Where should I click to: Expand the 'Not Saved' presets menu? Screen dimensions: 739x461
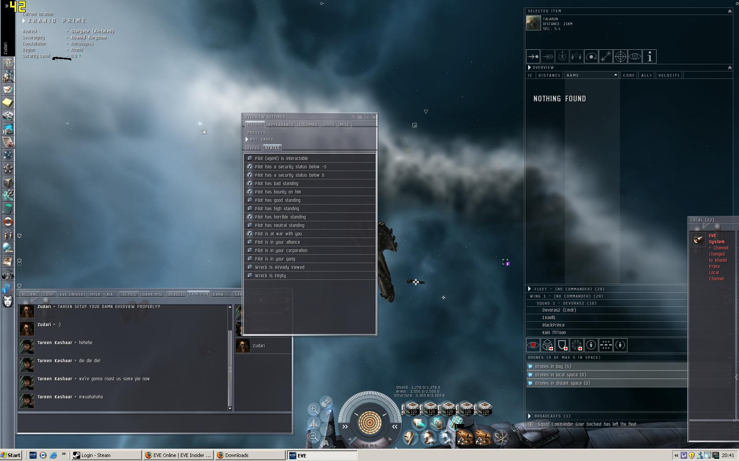pyautogui.click(x=247, y=139)
